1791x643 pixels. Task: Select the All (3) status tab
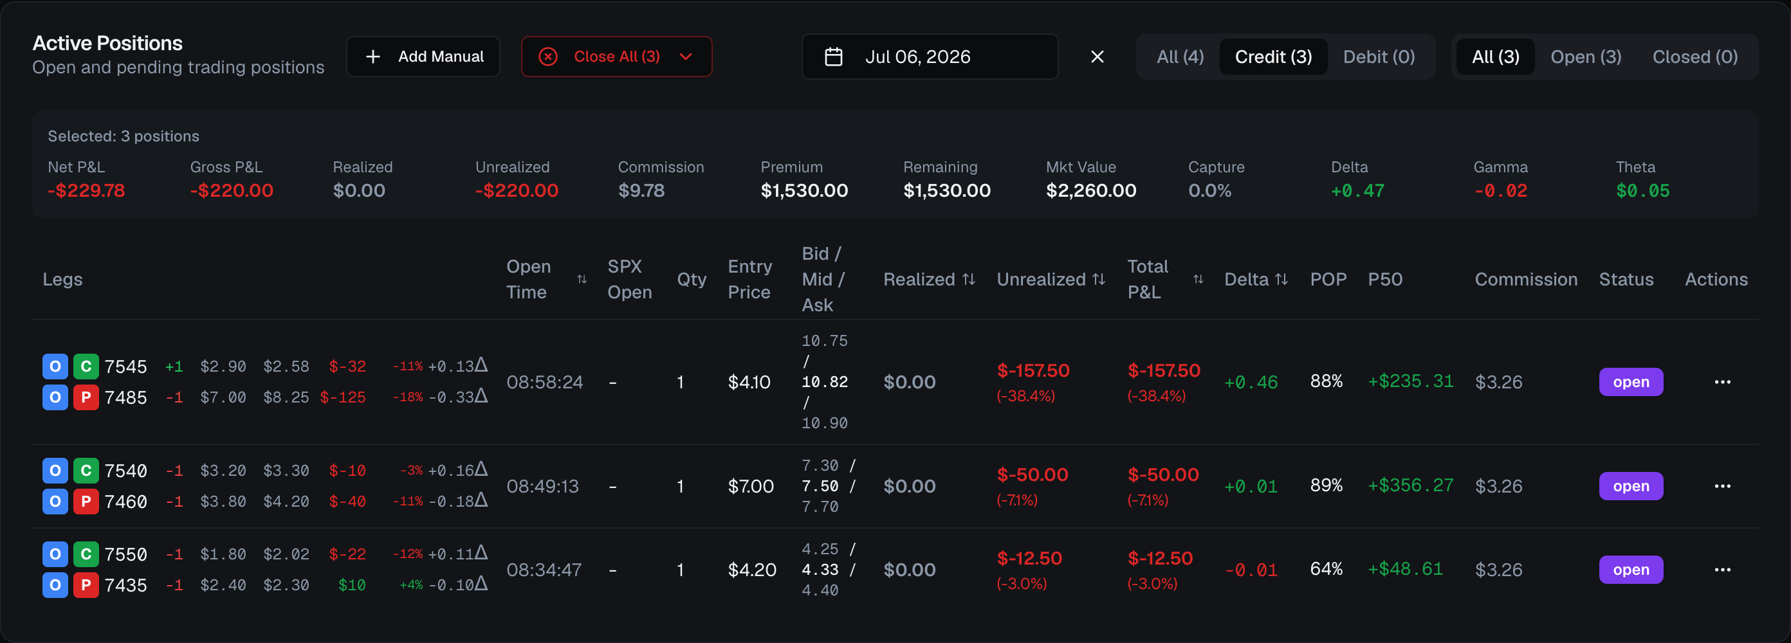(x=1496, y=57)
